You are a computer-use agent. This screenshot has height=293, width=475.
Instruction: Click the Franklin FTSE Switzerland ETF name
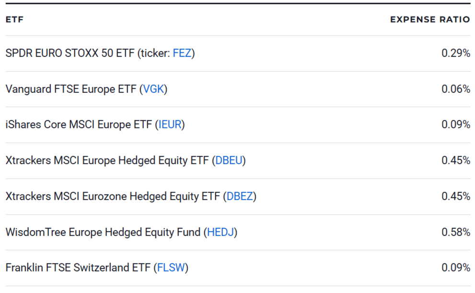tap(78, 268)
